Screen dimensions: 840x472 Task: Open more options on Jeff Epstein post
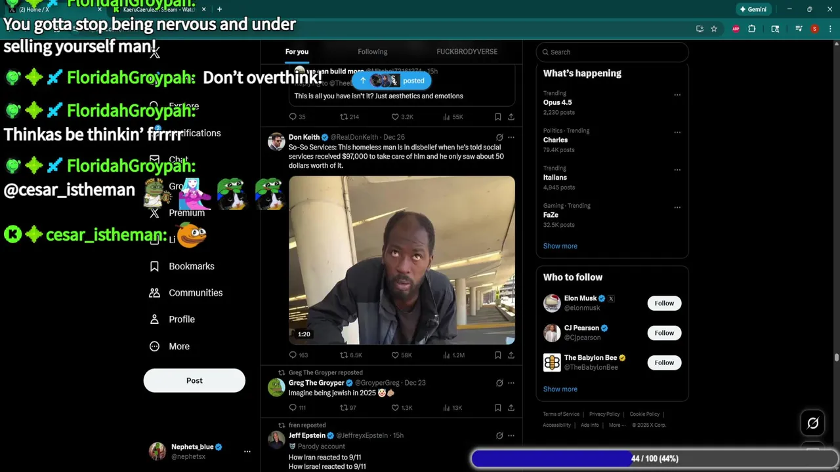[x=511, y=435]
